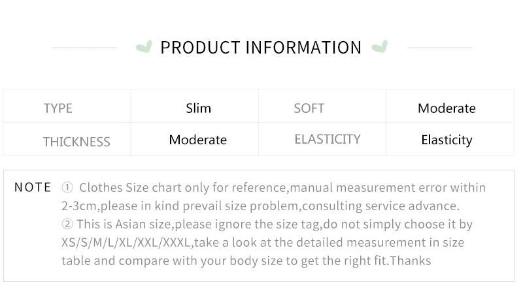Viewport: 523px width, 282px height.
Task: Click the Moderate value beside SOFT
Action: point(447,108)
